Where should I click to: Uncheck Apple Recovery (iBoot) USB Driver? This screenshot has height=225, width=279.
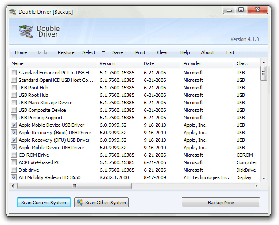[x=14, y=133]
